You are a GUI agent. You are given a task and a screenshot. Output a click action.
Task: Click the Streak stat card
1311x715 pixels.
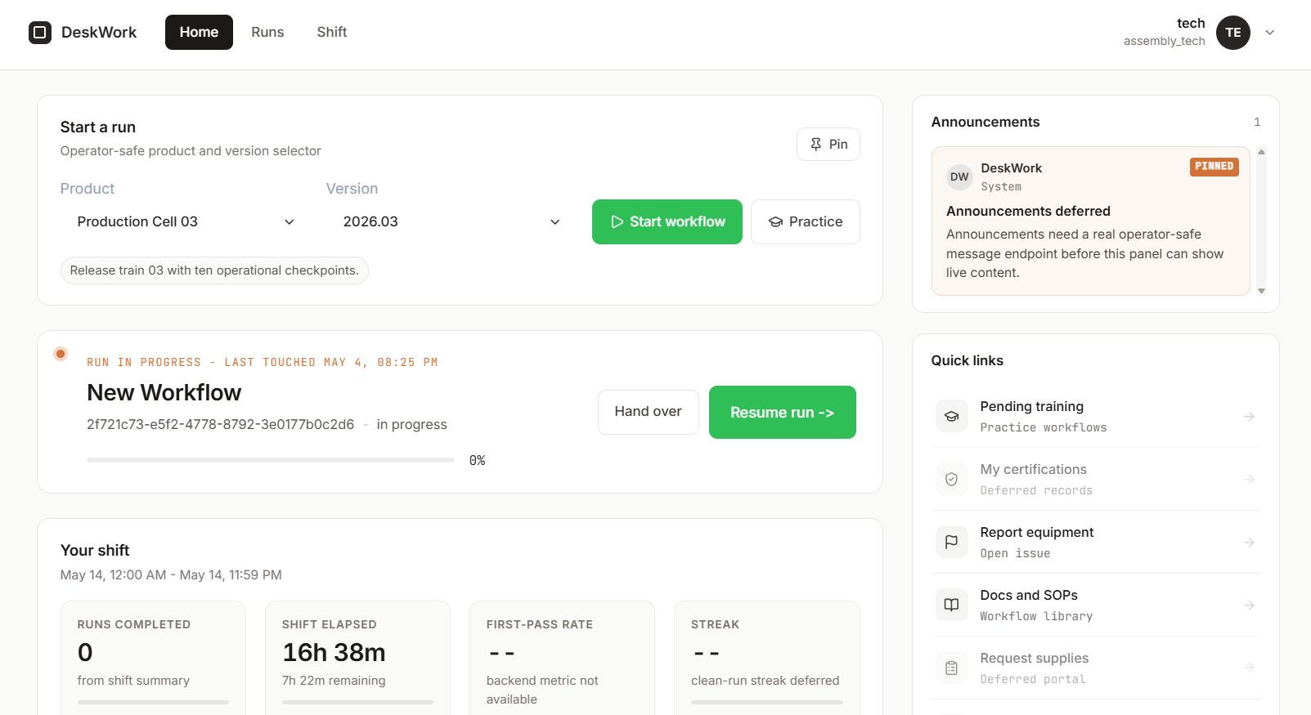click(767, 659)
